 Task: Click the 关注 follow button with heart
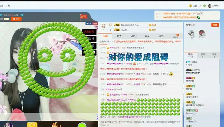(x=16, y=19)
